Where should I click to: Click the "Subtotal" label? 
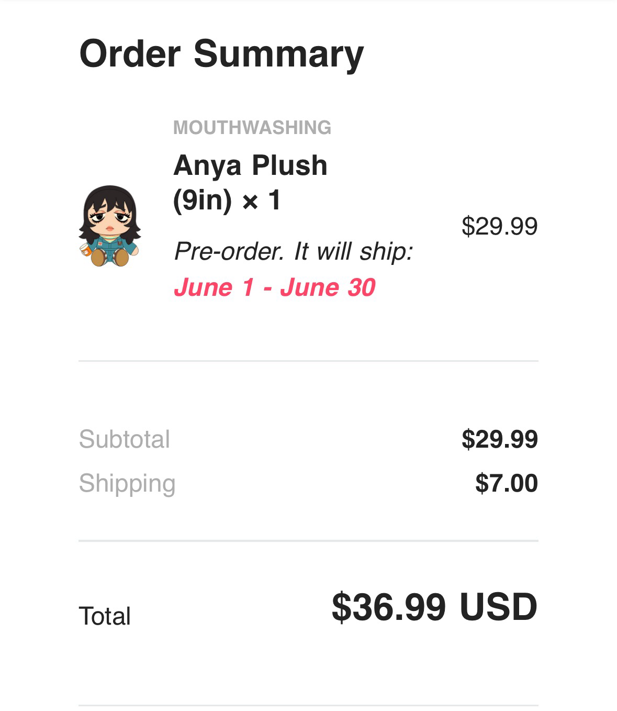pyautogui.click(x=125, y=439)
